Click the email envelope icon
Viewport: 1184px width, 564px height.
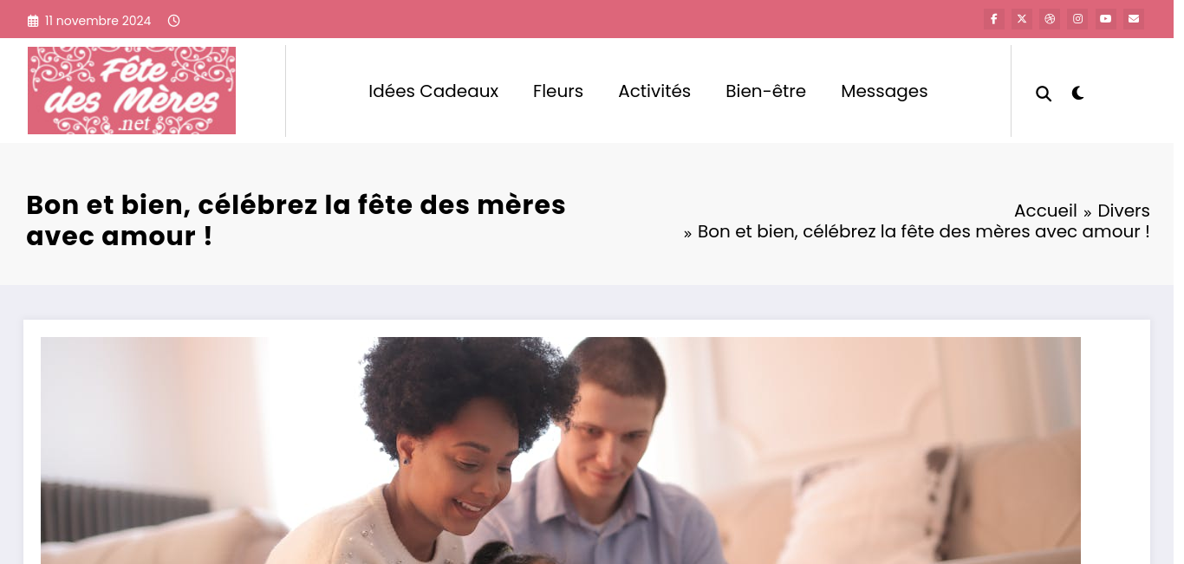1133,19
